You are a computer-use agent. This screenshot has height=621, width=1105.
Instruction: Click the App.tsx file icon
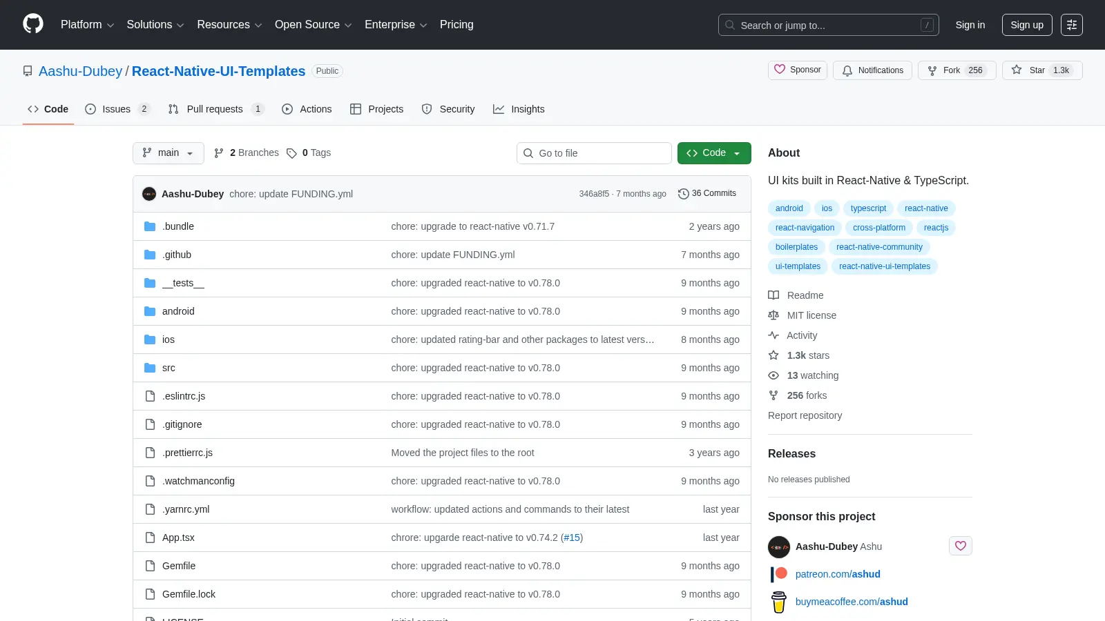[x=150, y=538]
